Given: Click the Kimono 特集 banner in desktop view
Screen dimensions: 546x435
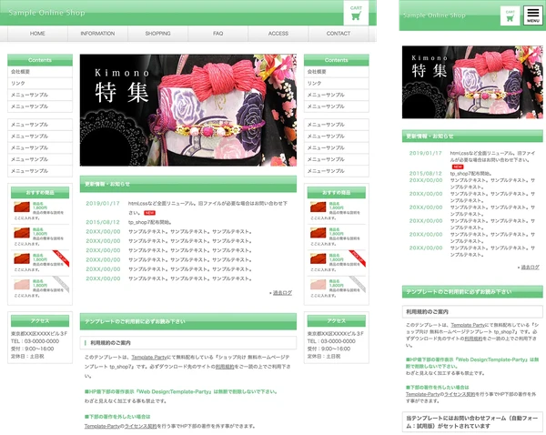Looking at the screenshot, I should [188, 110].
